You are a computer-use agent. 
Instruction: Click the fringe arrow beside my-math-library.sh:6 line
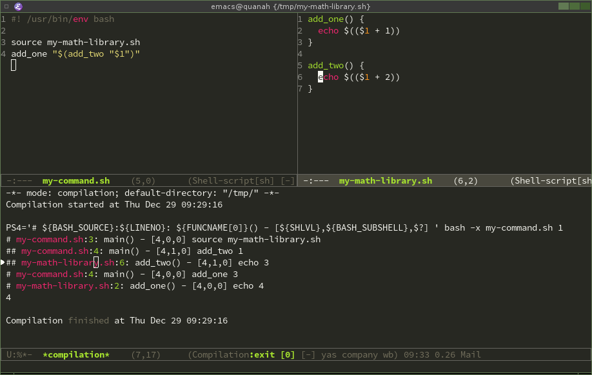pyautogui.click(x=3, y=262)
